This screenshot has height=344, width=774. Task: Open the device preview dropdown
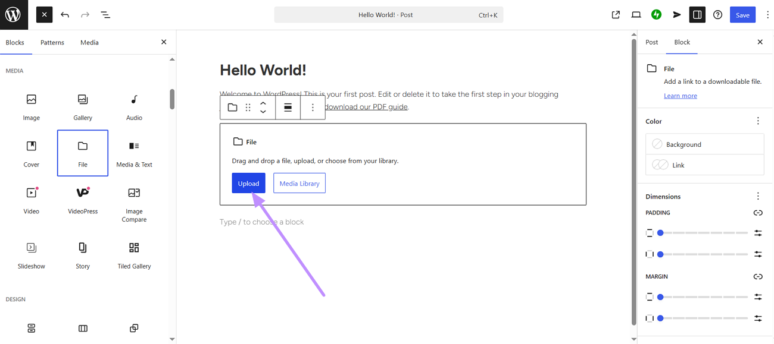[636, 14]
